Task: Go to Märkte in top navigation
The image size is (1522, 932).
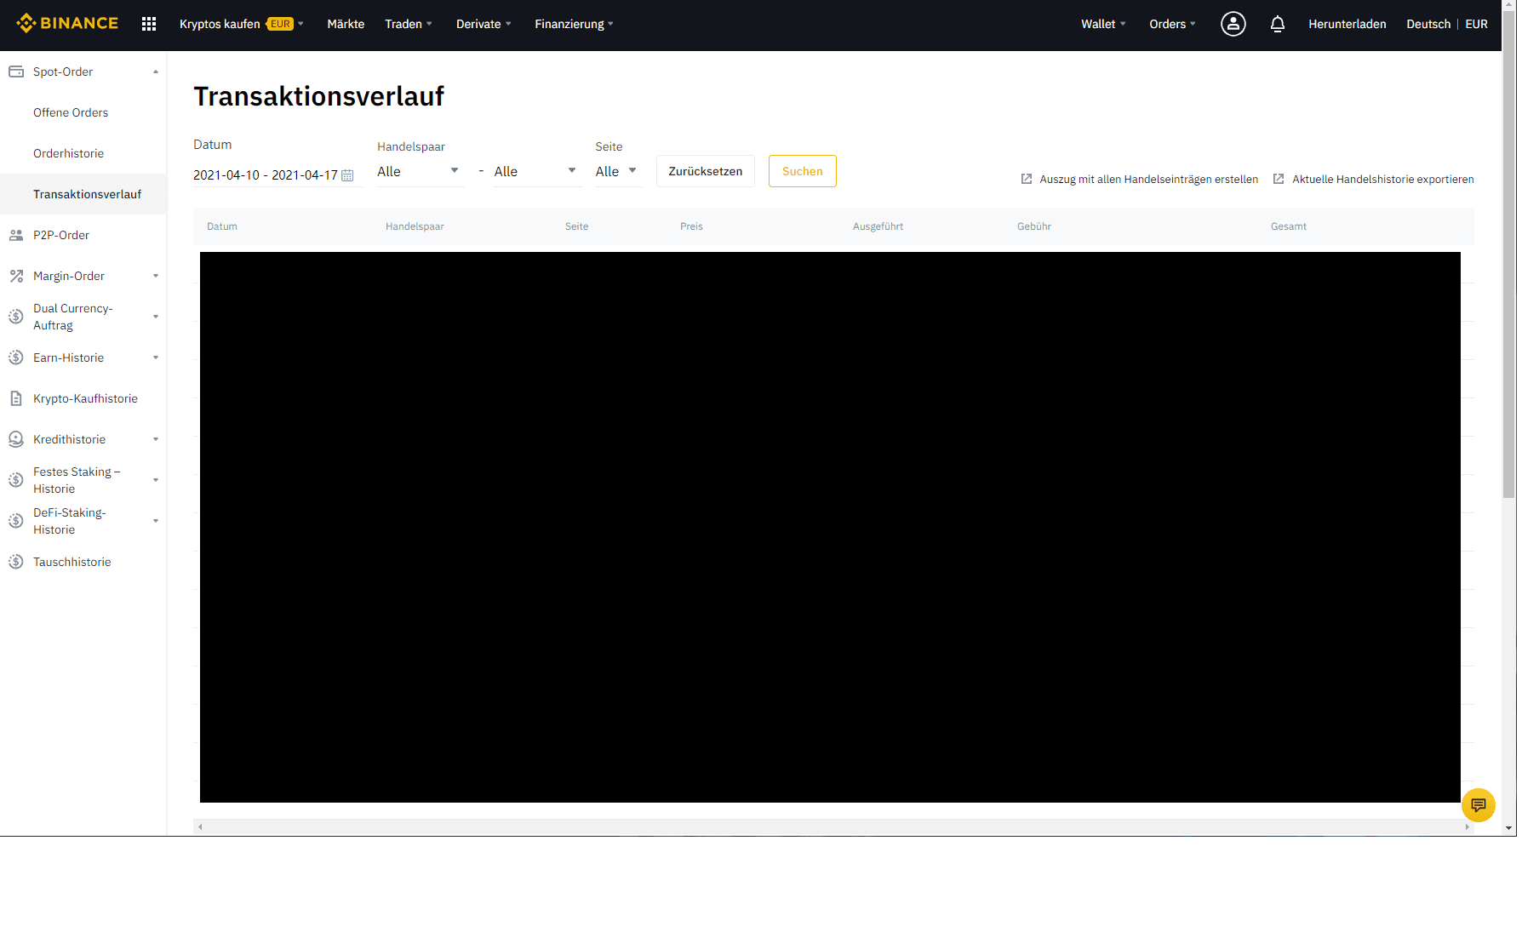Action: point(346,24)
